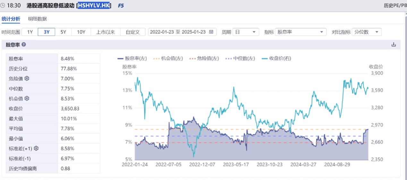Click the HSHYLV.HK ticker code field

(x=94, y=5)
